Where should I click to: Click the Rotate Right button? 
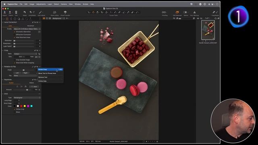point(25,73)
